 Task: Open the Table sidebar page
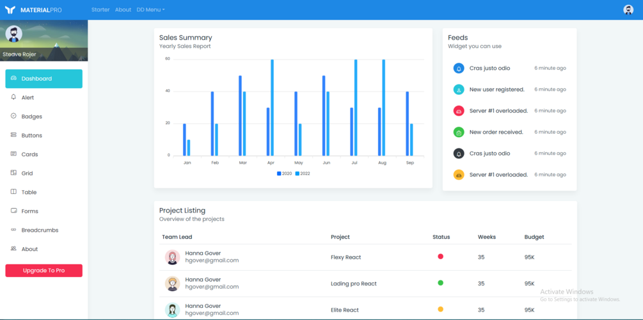click(44, 192)
